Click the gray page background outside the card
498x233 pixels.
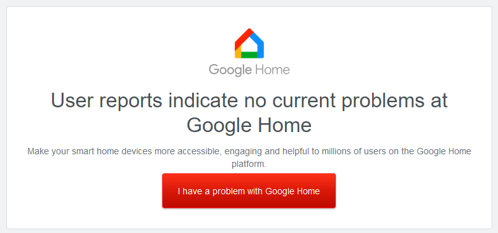[249, 3]
